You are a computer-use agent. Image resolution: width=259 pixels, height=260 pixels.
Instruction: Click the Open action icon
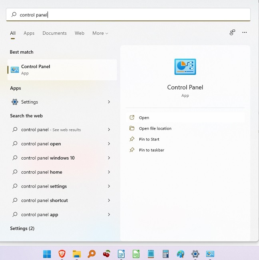(x=132, y=118)
